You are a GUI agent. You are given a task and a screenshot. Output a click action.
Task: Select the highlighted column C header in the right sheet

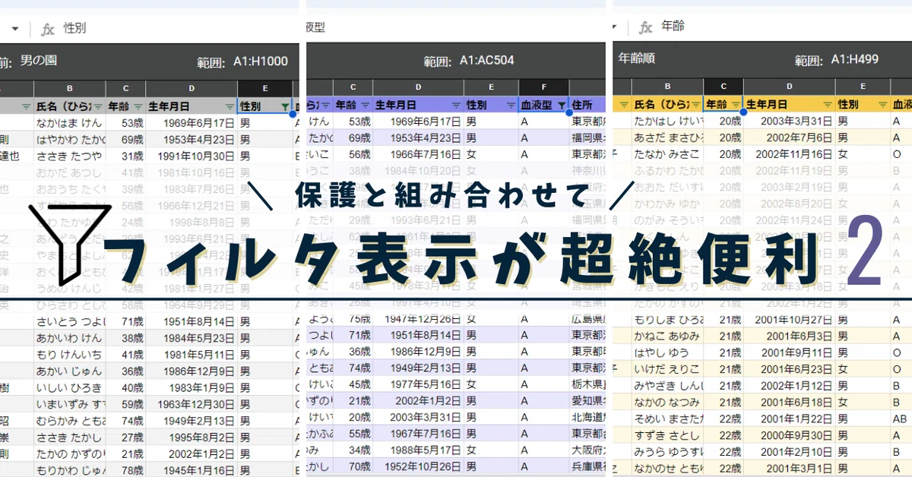coord(724,87)
